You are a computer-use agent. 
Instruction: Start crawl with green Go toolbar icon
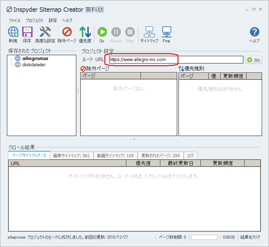click(102, 32)
